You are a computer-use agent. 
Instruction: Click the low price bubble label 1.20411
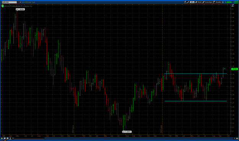click(127, 132)
